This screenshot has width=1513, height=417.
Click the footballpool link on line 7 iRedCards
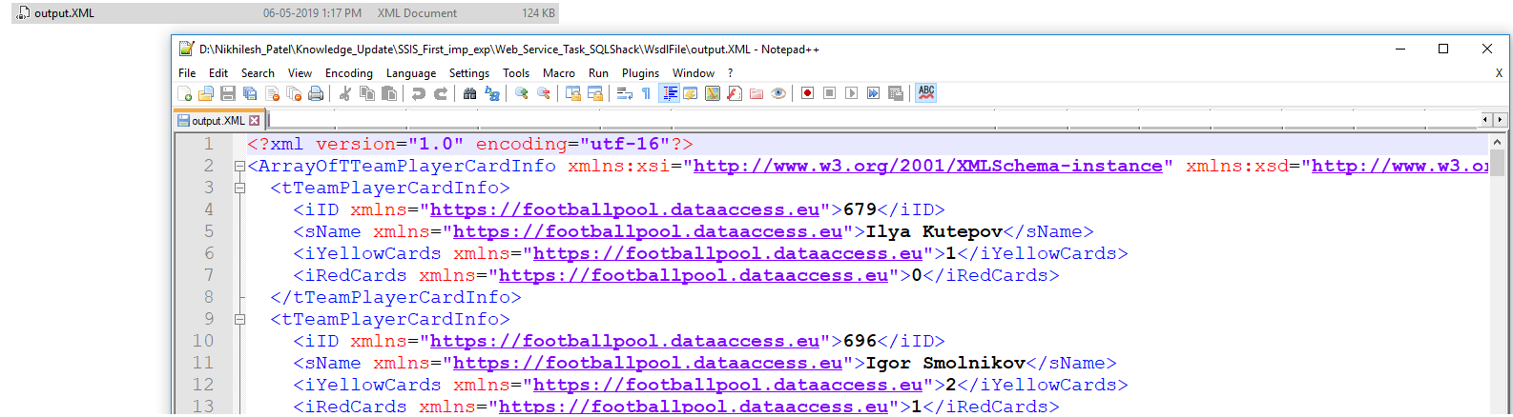coord(694,276)
